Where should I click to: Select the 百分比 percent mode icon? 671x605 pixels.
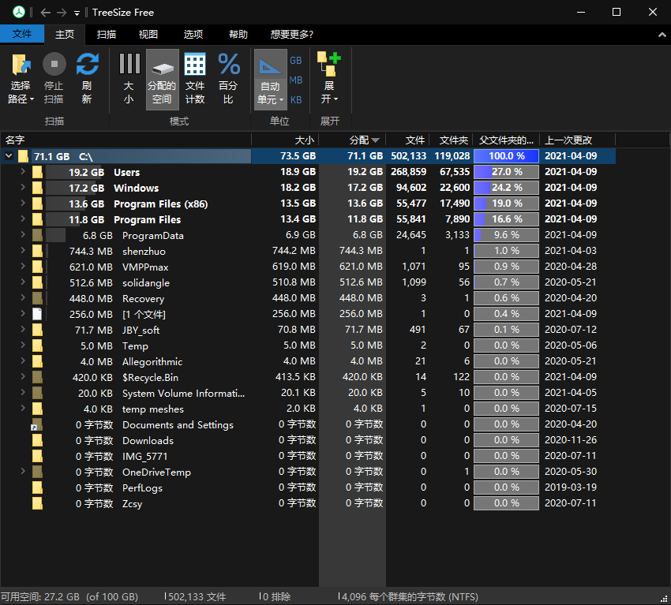point(228,65)
